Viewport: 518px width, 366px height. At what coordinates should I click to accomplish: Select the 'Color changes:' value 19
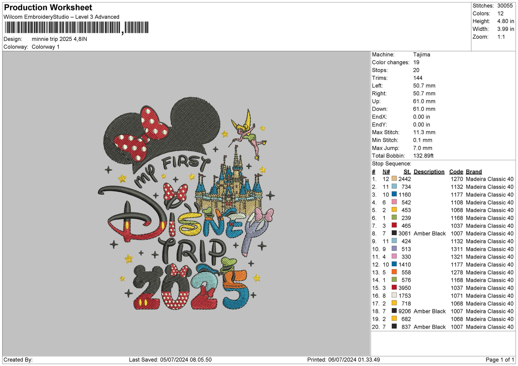click(416, 62)
